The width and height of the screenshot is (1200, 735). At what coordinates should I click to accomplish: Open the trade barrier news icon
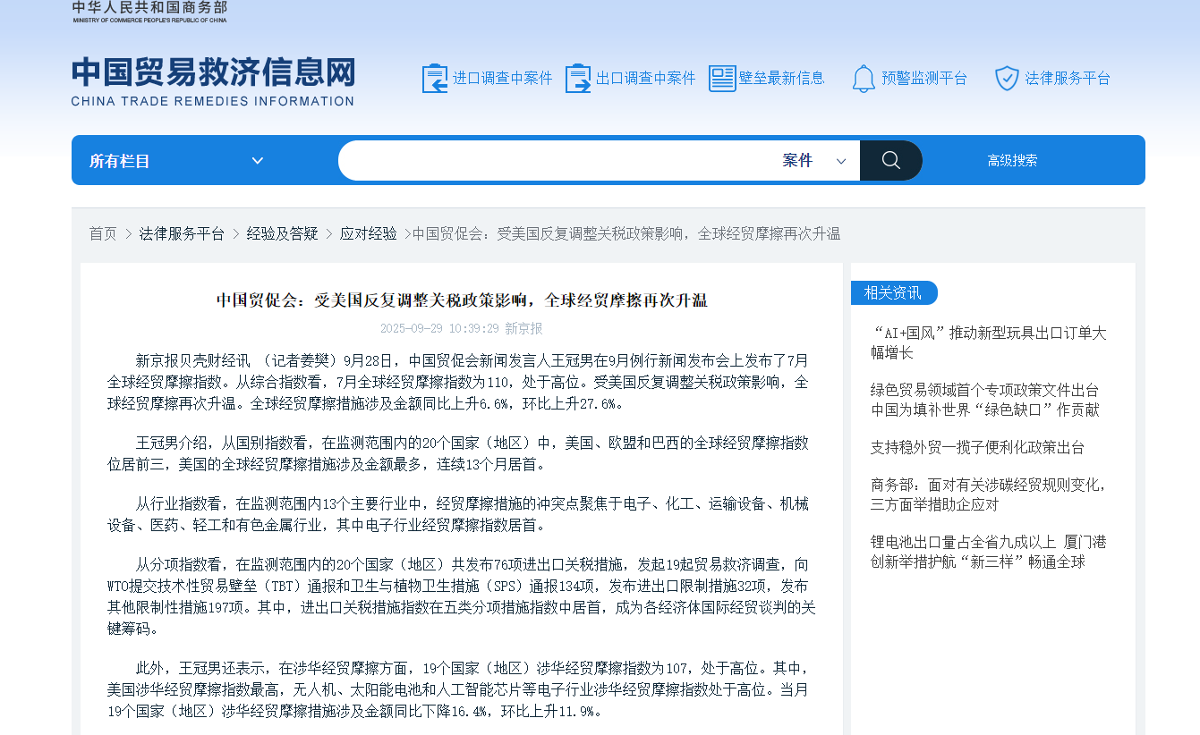pyautogui.click(x=722, y=79)
